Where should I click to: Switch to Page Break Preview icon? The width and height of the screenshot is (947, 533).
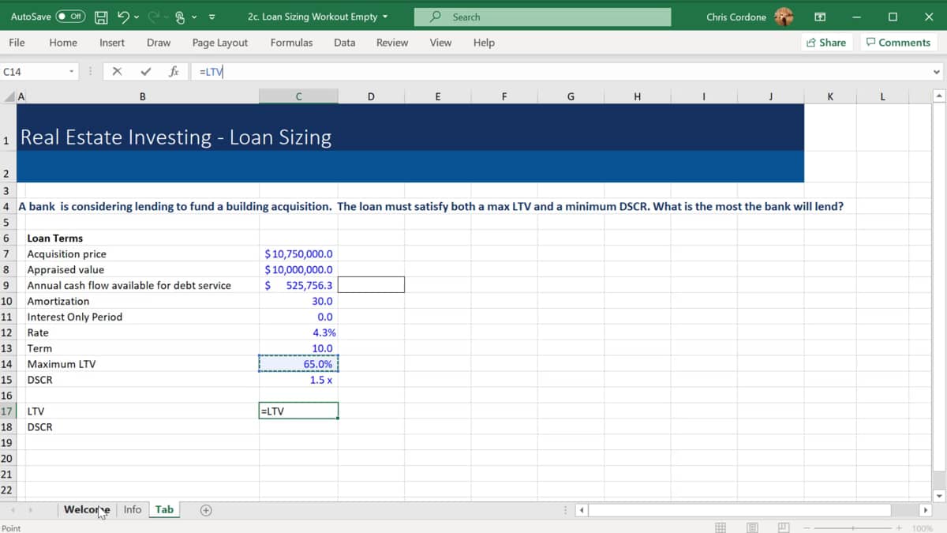(x=784, y=527)
